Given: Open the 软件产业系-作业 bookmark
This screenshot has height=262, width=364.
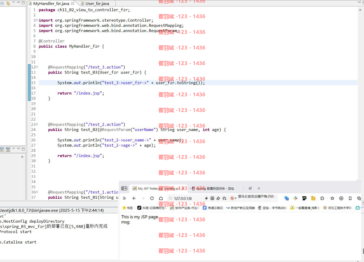Looking at the screenshot, I should coord(184,208).
